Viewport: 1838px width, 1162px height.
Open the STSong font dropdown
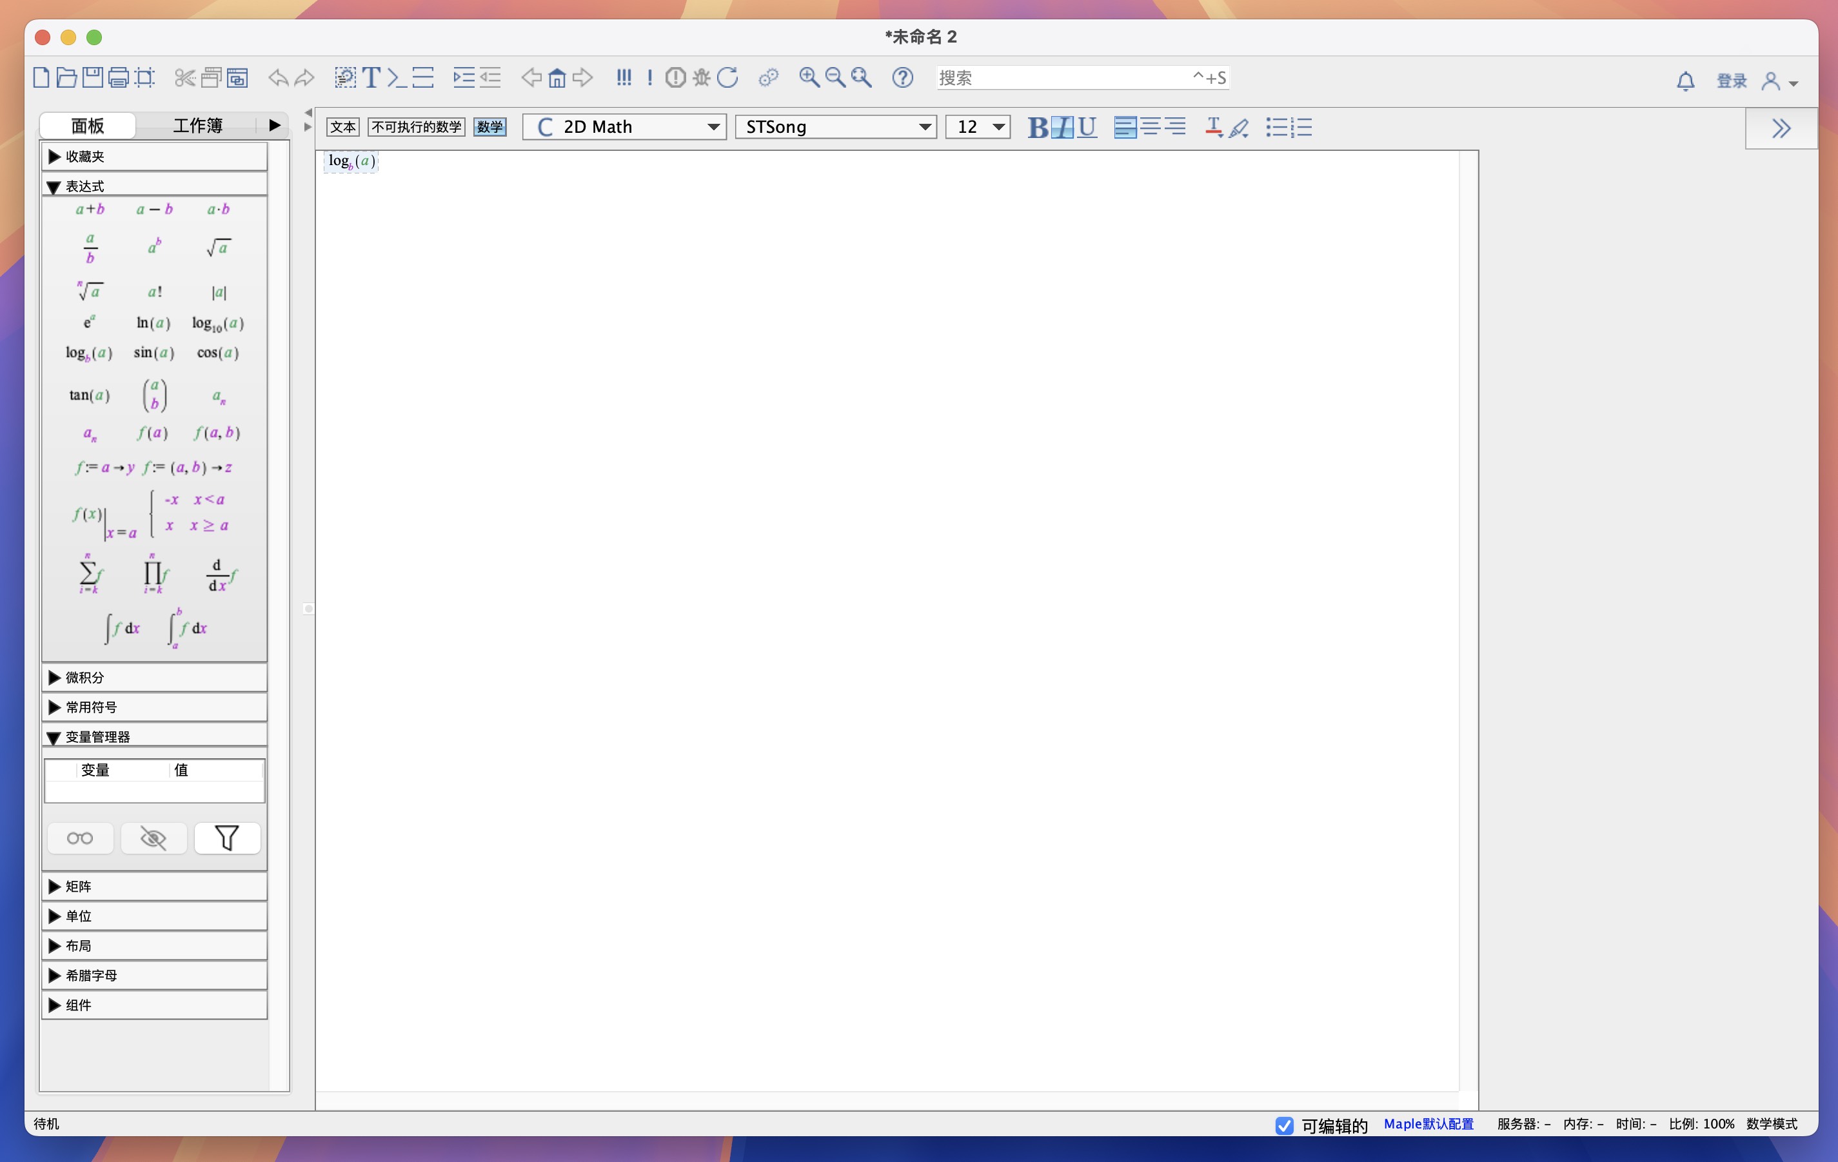tap(836, 126)
